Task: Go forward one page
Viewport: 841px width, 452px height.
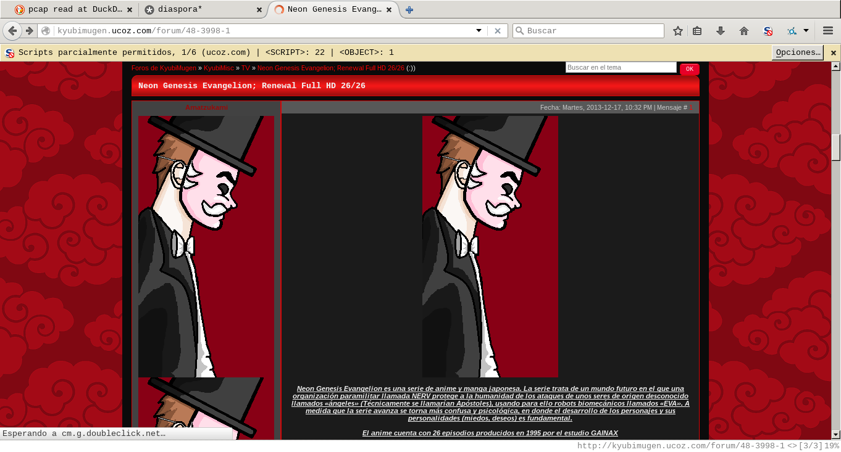Action: 29,31
